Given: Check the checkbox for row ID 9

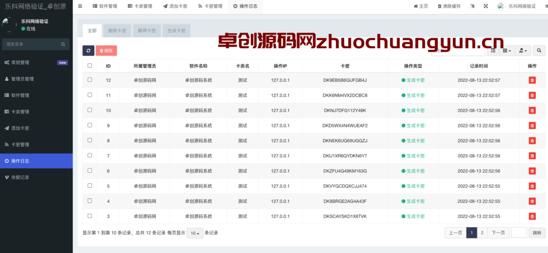Looking at the screenshot, I should pyautogui.click(x=90, y=125).
